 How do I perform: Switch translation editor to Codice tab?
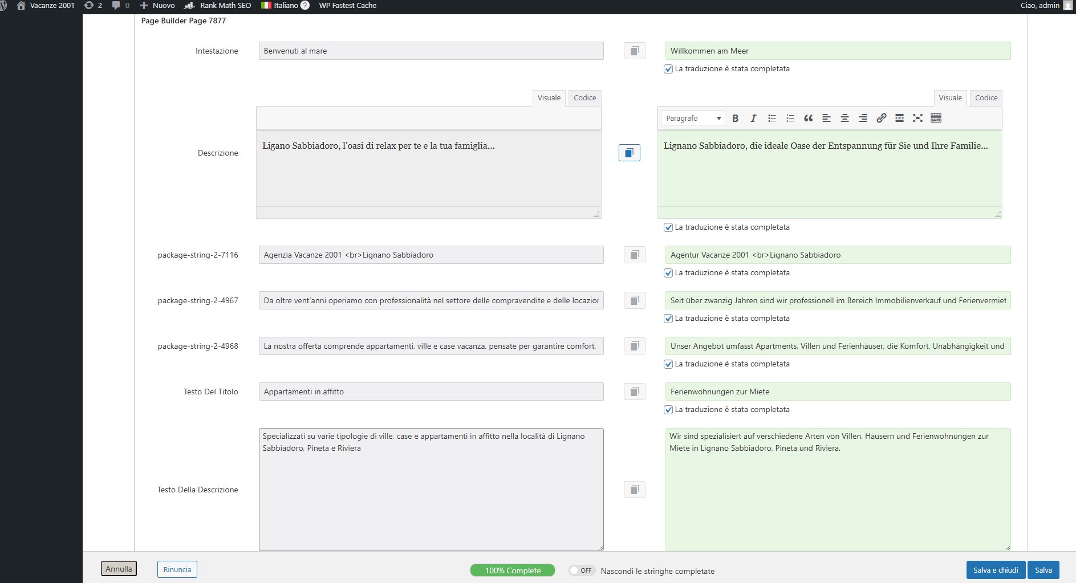[985, 98]
